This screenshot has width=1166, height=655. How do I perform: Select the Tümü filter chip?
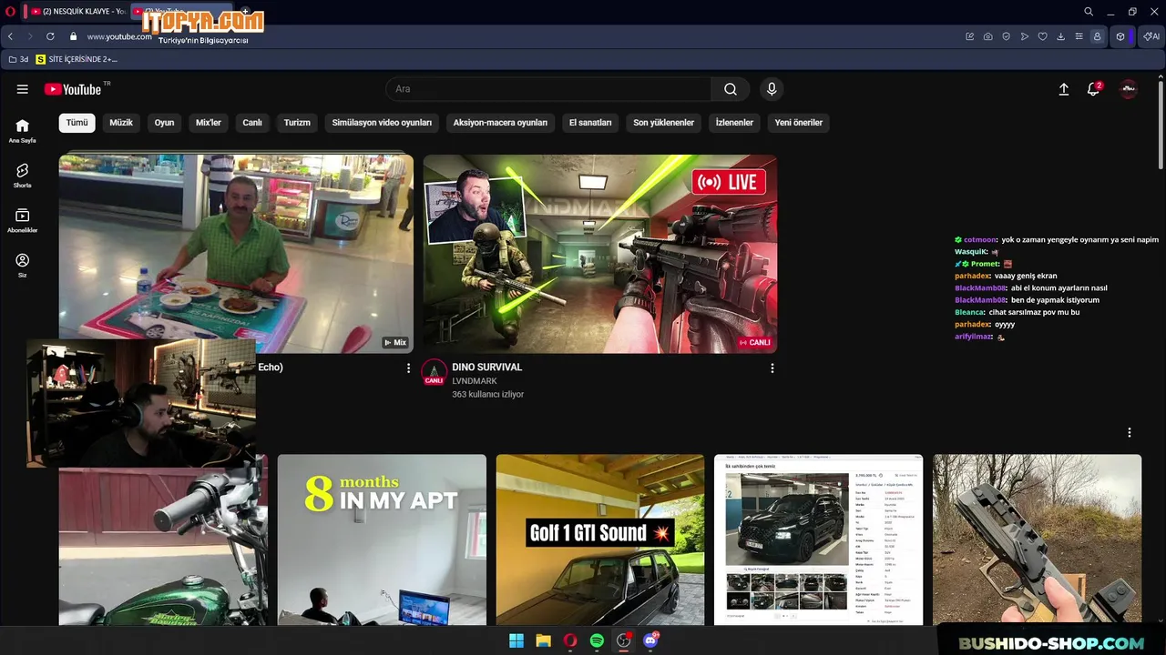[x=77, y=123]
